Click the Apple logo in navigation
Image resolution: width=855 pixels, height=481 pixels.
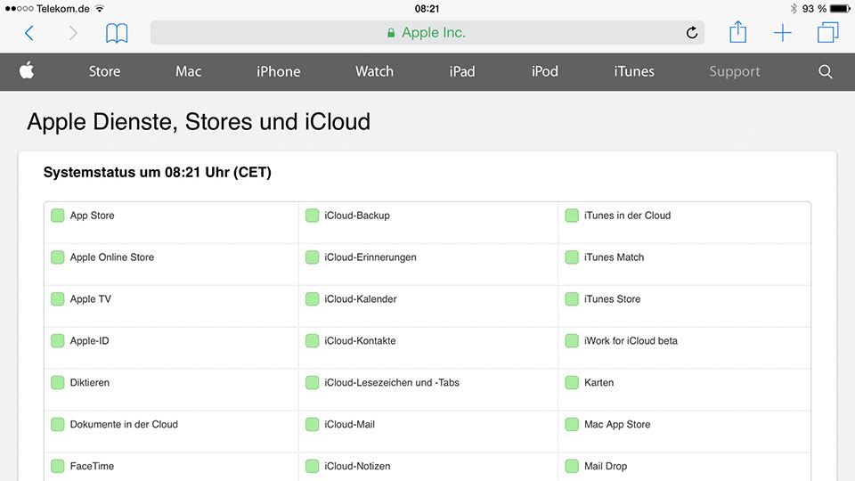[x=27, y=71]
